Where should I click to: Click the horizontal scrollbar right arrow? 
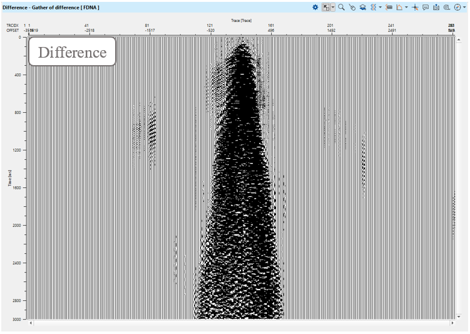pyautogui.click(x=452, y=323)
